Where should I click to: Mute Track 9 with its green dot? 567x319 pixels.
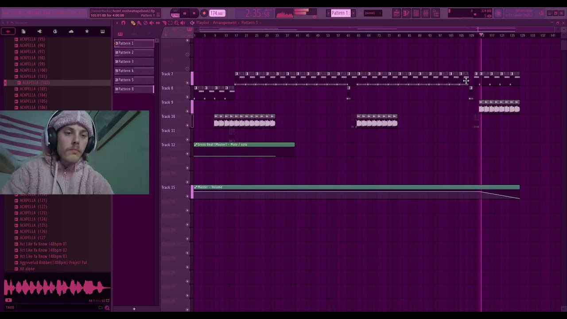click(187, 111)
